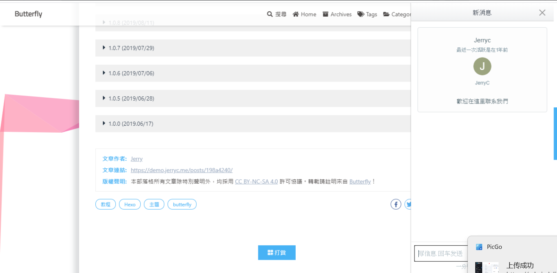This screenshot has height=273, width=557.
Task: Click the 主題 tag pill
Action: [154, 204]
